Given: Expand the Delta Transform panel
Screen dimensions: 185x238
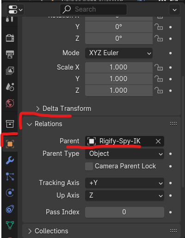Looking at the screenshot, I should pos(63,109).
